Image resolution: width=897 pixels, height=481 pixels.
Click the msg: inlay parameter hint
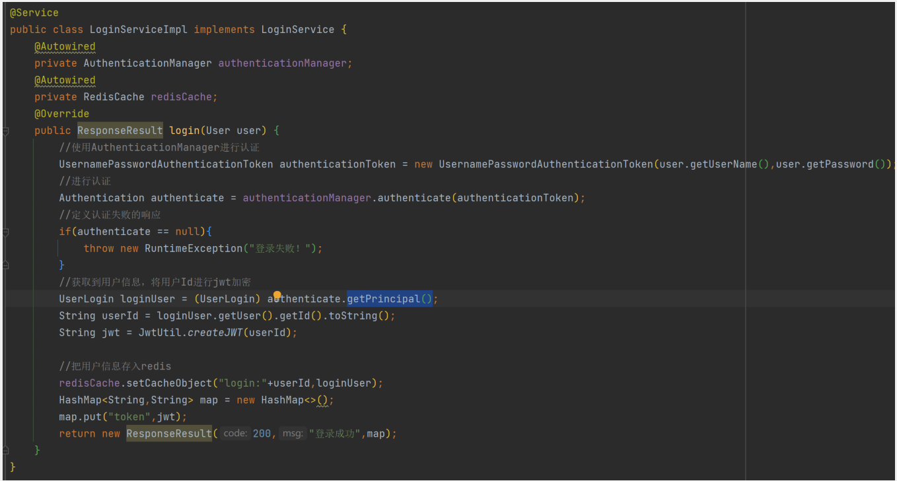coord(292,433)
